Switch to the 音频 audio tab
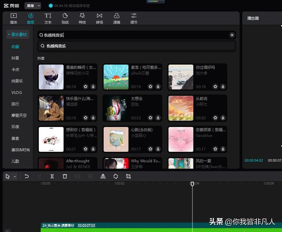The image size is (282, 232). point(30,19)
